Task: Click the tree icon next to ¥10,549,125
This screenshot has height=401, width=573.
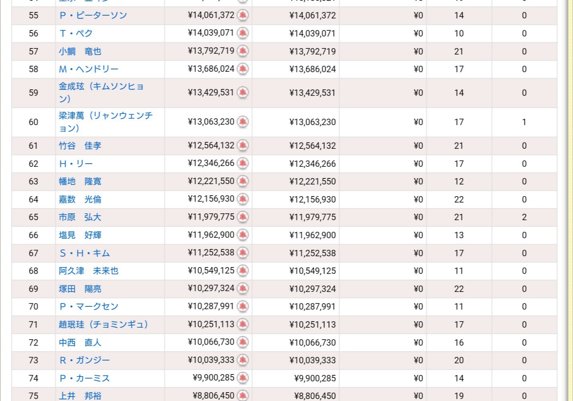Action: pyautogui.click(x=242, y=271)
